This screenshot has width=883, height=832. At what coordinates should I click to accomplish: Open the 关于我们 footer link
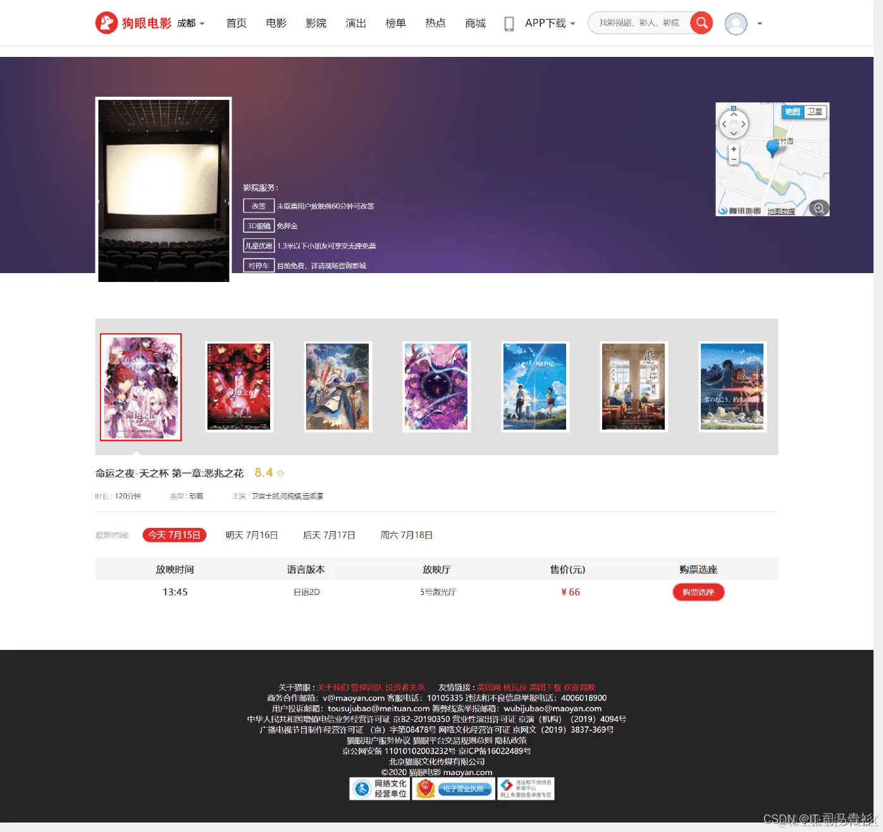click(332, 687)
